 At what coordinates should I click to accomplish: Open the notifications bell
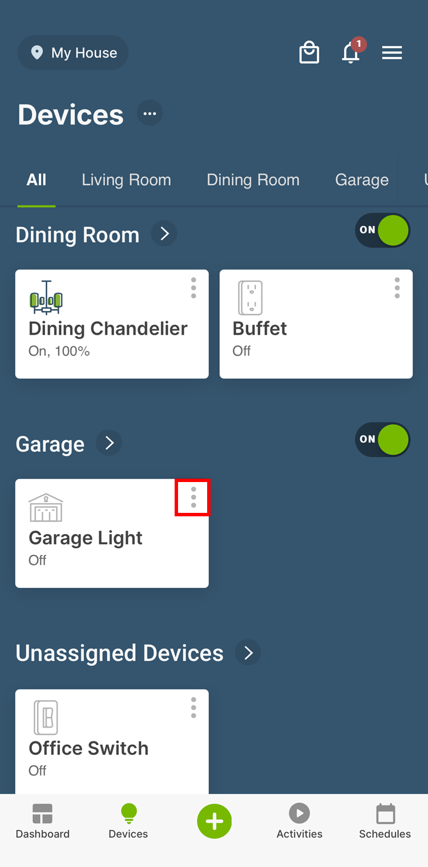click(351, 53)
